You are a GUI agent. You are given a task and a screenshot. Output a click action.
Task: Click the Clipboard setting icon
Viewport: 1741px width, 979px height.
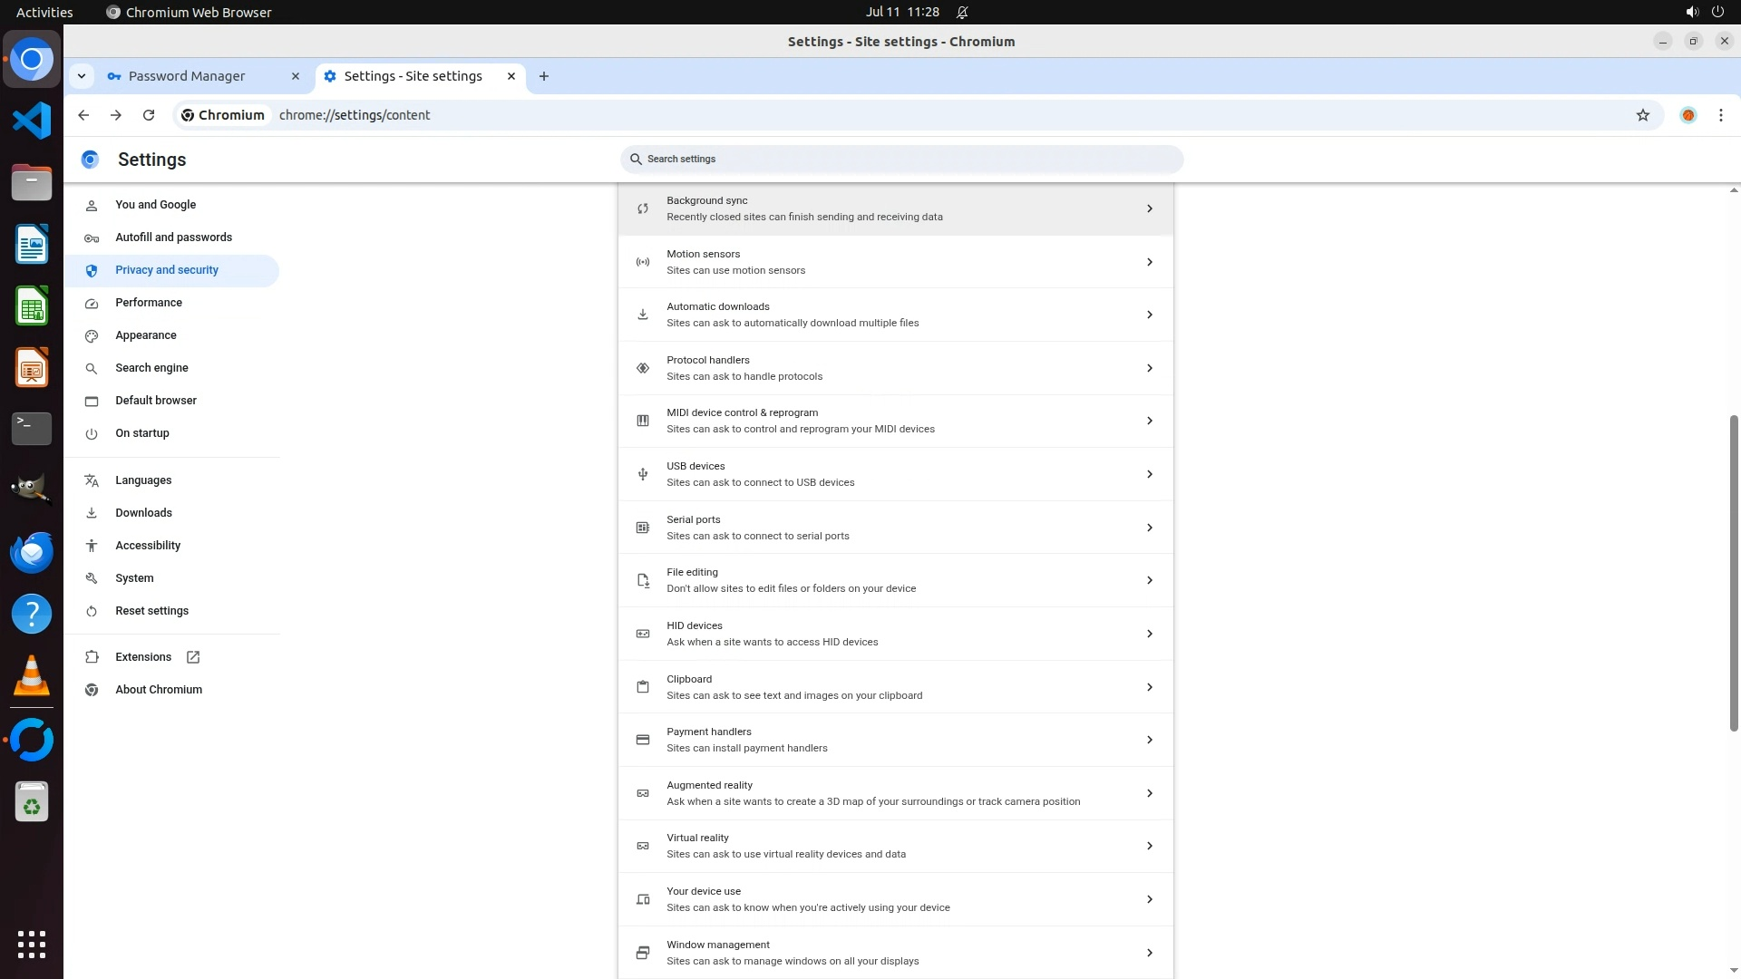pos(643,687)
